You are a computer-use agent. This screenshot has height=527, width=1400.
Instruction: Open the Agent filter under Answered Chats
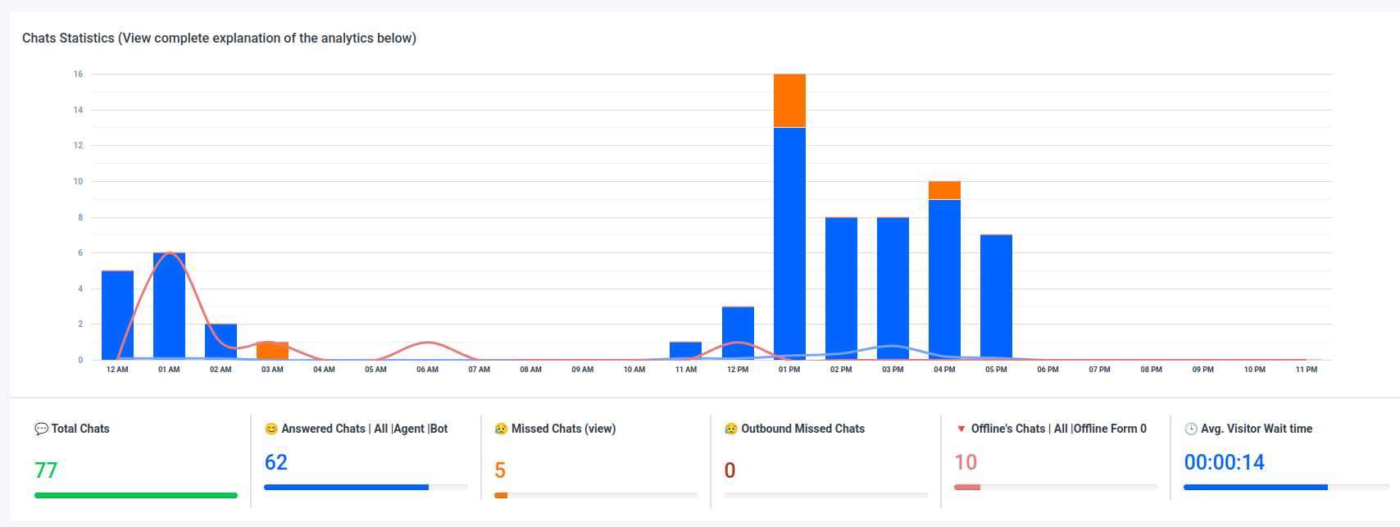tap(409, 429)
